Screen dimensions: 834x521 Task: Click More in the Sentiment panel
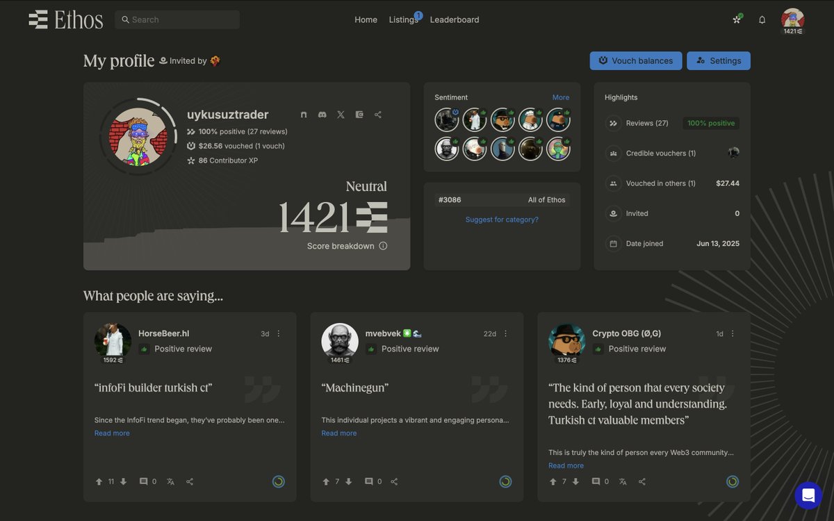[x=561, y=97]
